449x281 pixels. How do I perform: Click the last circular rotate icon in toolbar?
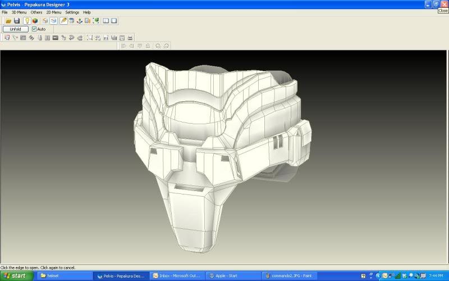pyautogui.click(x=166, y=46)
